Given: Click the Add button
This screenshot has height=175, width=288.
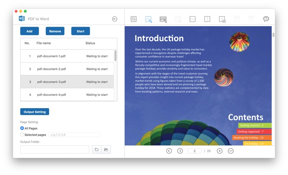Looking at the screenshot, I should 29,31.
